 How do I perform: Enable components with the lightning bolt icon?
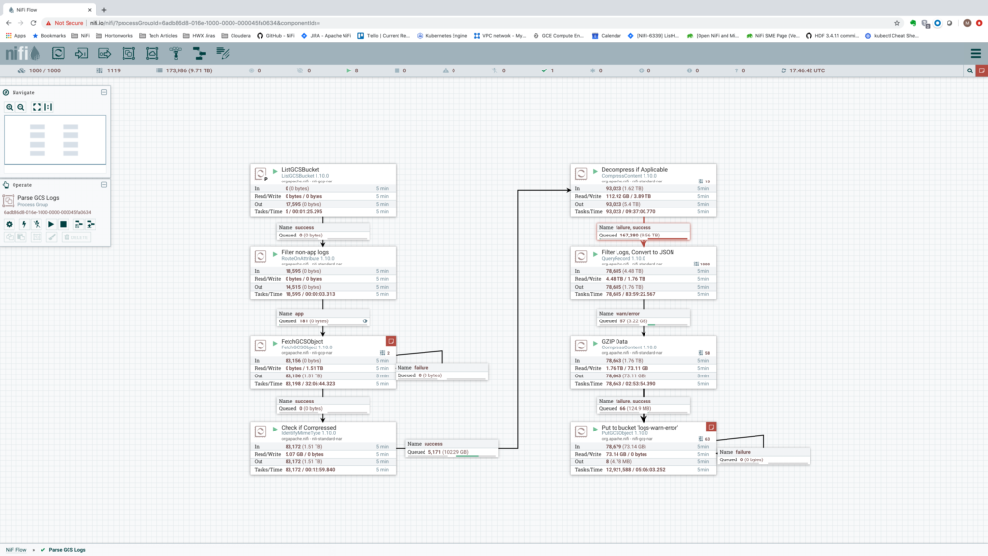click(x=23, y=224)
